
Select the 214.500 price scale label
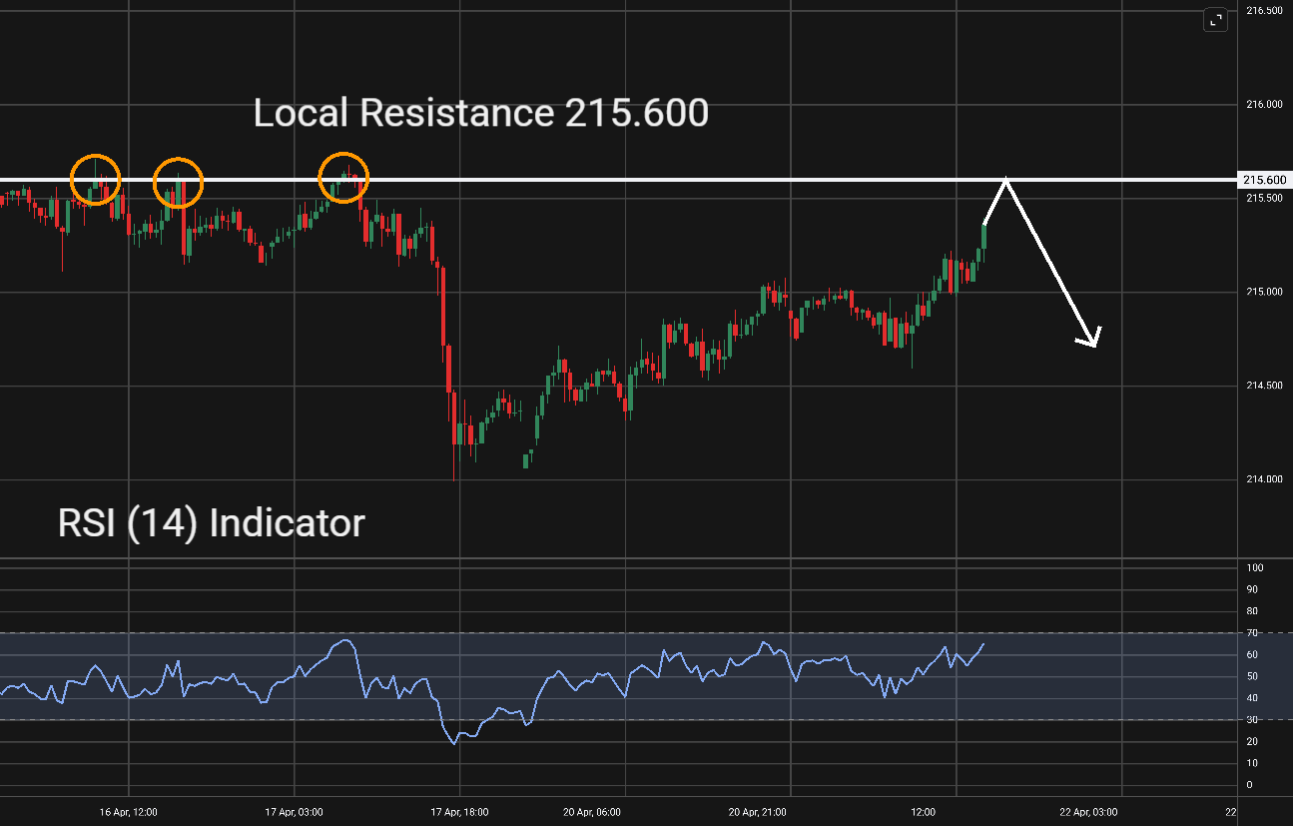(1264, 386)
